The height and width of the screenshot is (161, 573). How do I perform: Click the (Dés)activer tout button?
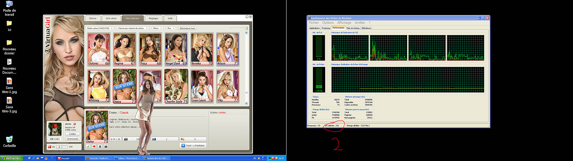click(188, 28)
